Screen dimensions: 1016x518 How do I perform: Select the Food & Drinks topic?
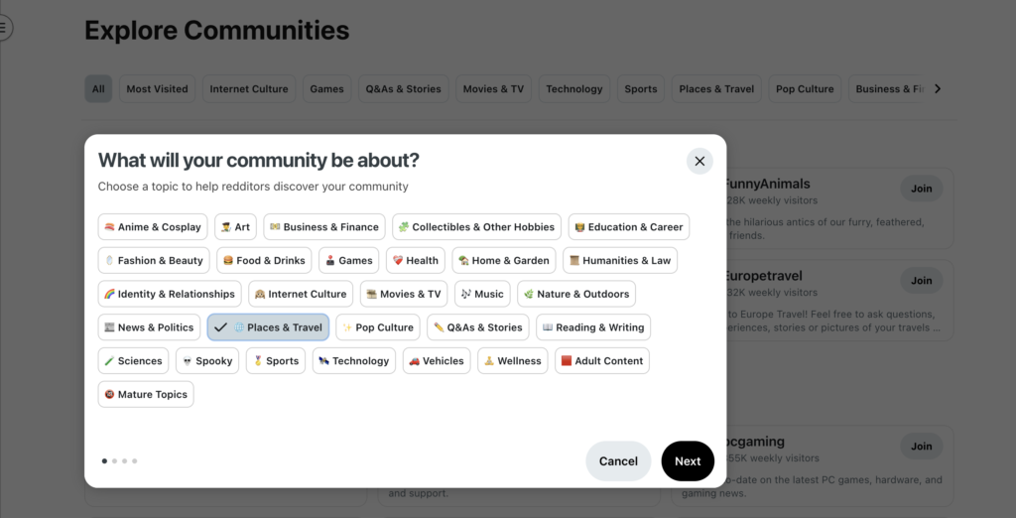[x=264, y=261]
